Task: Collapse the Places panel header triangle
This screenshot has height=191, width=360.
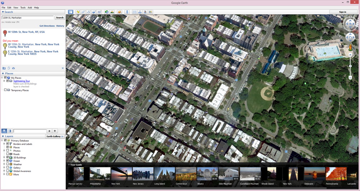Action: (3, 73)
